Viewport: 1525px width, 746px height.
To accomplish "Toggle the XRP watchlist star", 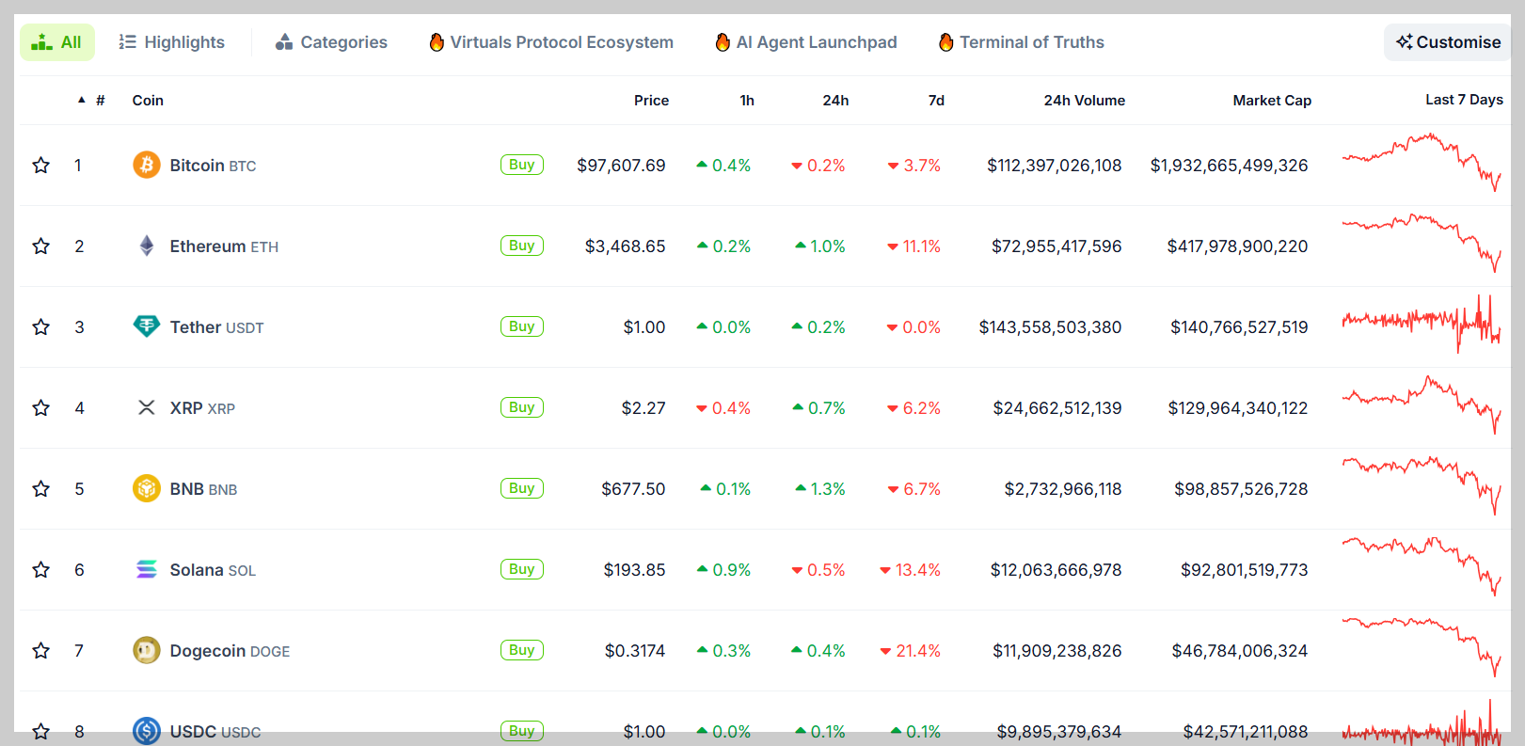I will click(x=41, y=408).
